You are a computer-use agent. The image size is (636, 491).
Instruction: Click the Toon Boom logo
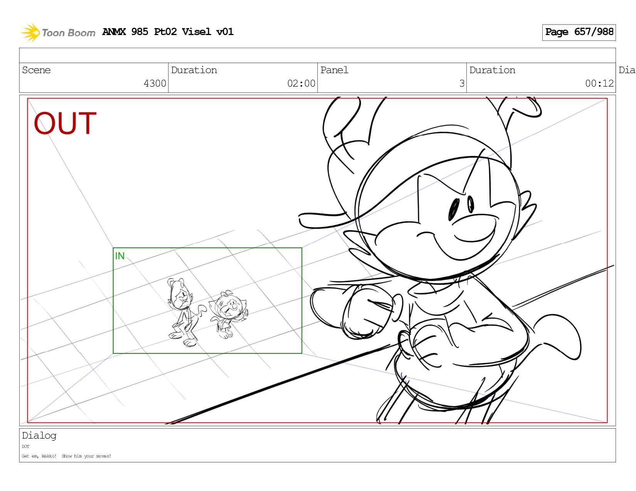[x=58, y=32]
